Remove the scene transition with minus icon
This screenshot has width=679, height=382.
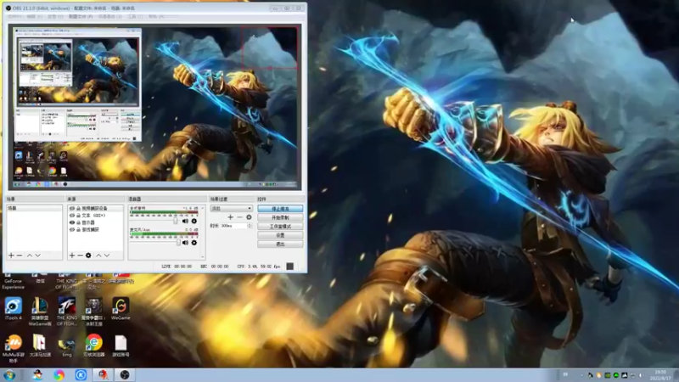point(239,217)
